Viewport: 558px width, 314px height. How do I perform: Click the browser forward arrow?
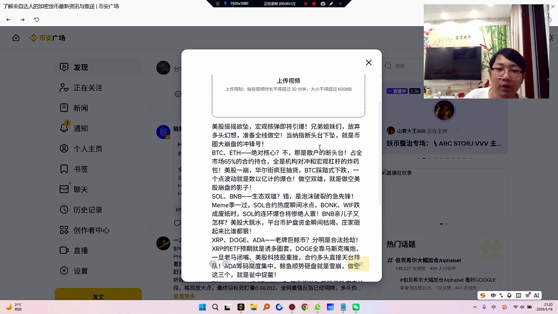(23, 20)
